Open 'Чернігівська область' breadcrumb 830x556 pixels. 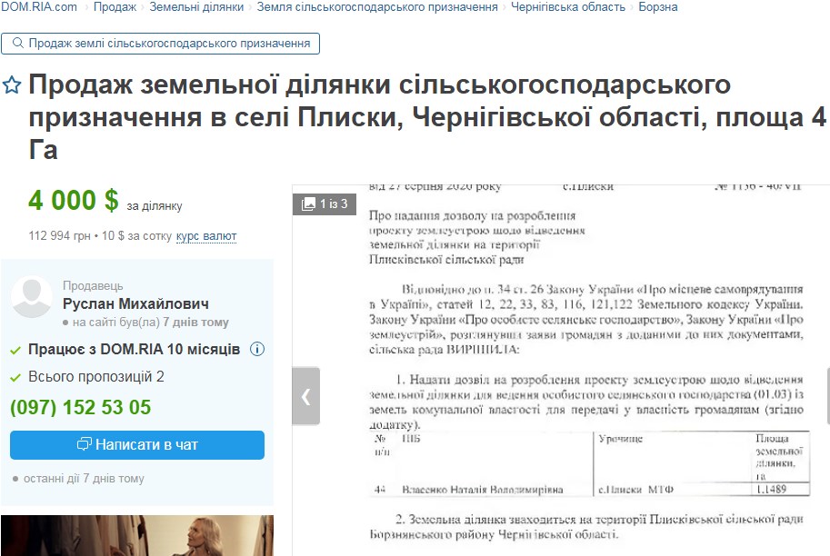[569, 7]
